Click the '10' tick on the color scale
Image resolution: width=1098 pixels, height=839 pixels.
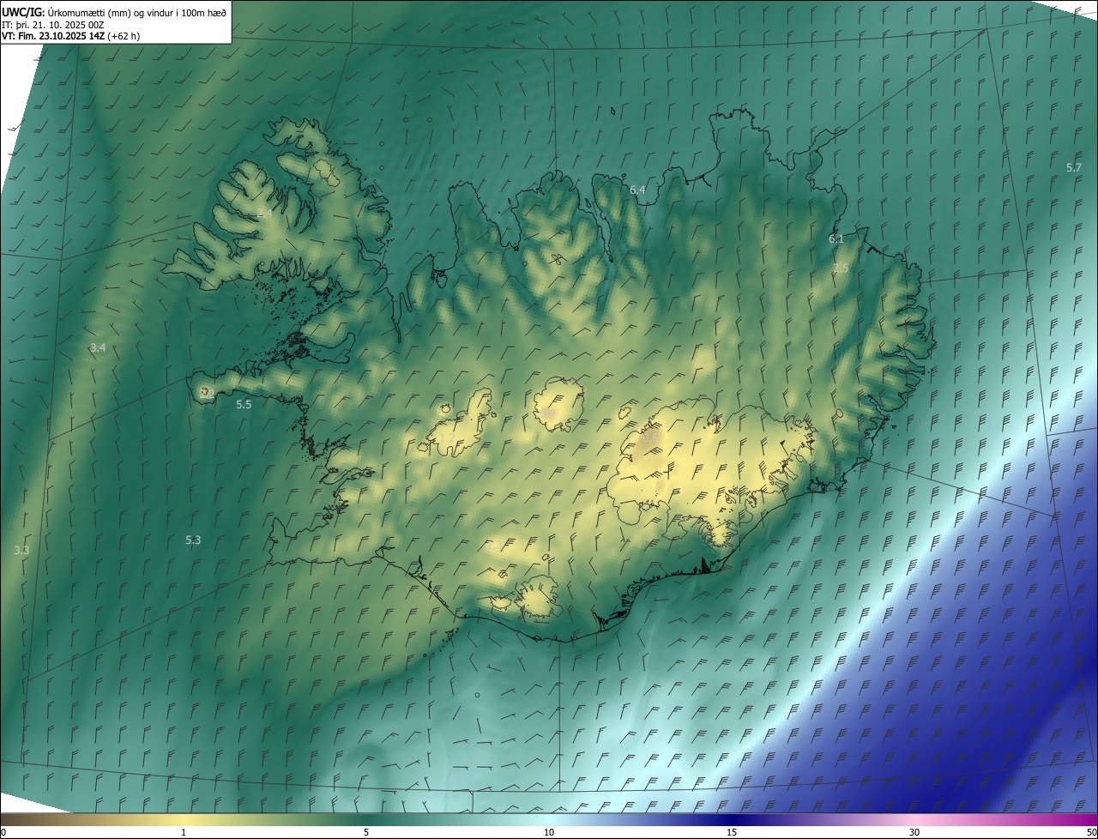pyautogui.click(x=549, y=833)
